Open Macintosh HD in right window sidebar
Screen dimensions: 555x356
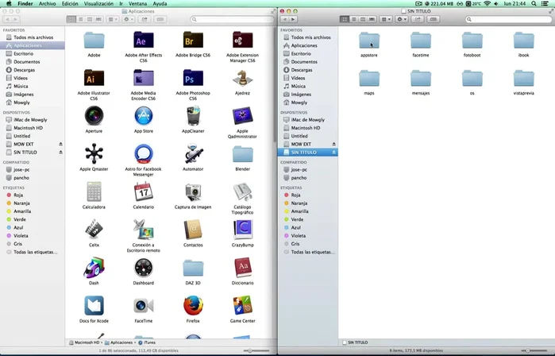pyautogui.click(x=307, y=128)
